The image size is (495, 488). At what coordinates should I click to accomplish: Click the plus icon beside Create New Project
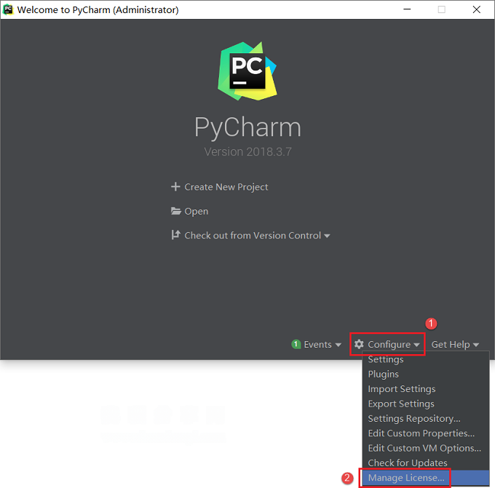tap(175, 187)
